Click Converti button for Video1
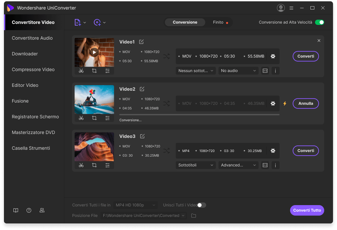Image resolution: width=337 pixels, height=230 pixels. click(305, 56)
